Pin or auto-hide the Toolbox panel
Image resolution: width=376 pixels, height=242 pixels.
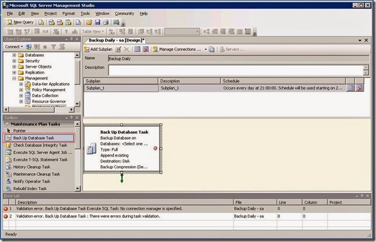pos(71,117)
